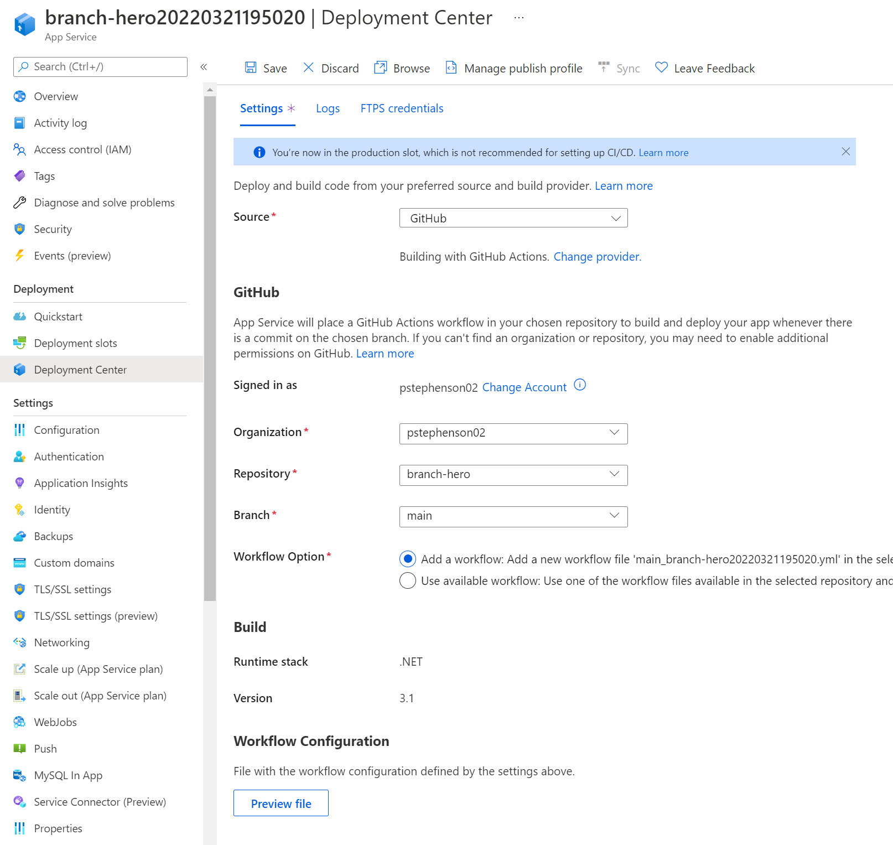This screenshot has width=893, height=845.
Task: Click the WebJobs icon
Action: (x=20, y=722)
